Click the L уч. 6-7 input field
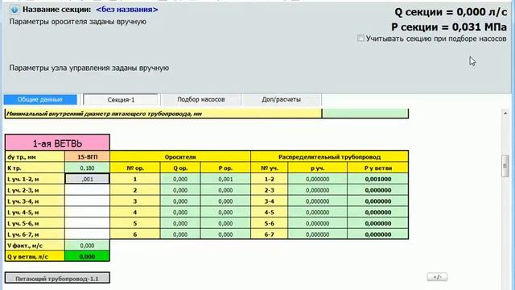Image resolution: width=515 pixels, height=290 pixels. point(88,234)
